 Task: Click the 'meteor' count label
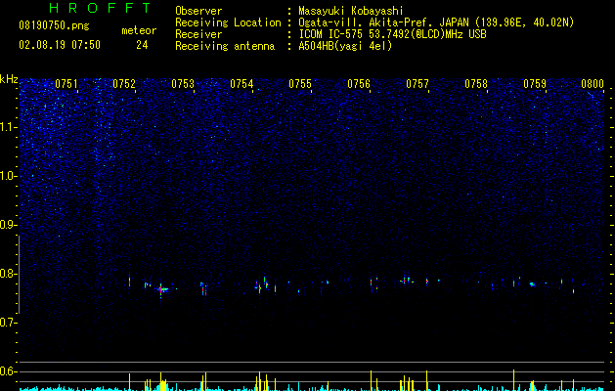click(139, 30)
